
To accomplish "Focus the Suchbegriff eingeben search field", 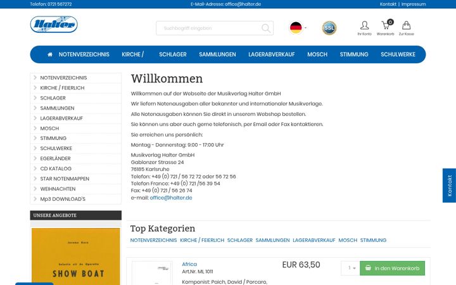I will (x=215, y=28).
